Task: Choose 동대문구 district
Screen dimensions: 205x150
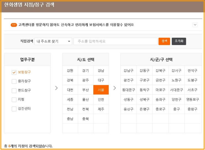Action: pyautogui.click(x=129, y=90)
